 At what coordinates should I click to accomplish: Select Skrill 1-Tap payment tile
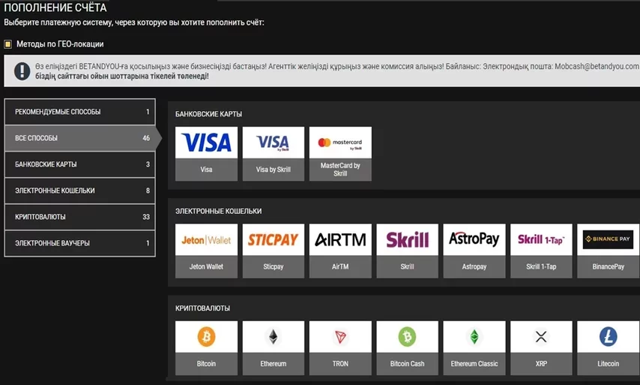541,251
